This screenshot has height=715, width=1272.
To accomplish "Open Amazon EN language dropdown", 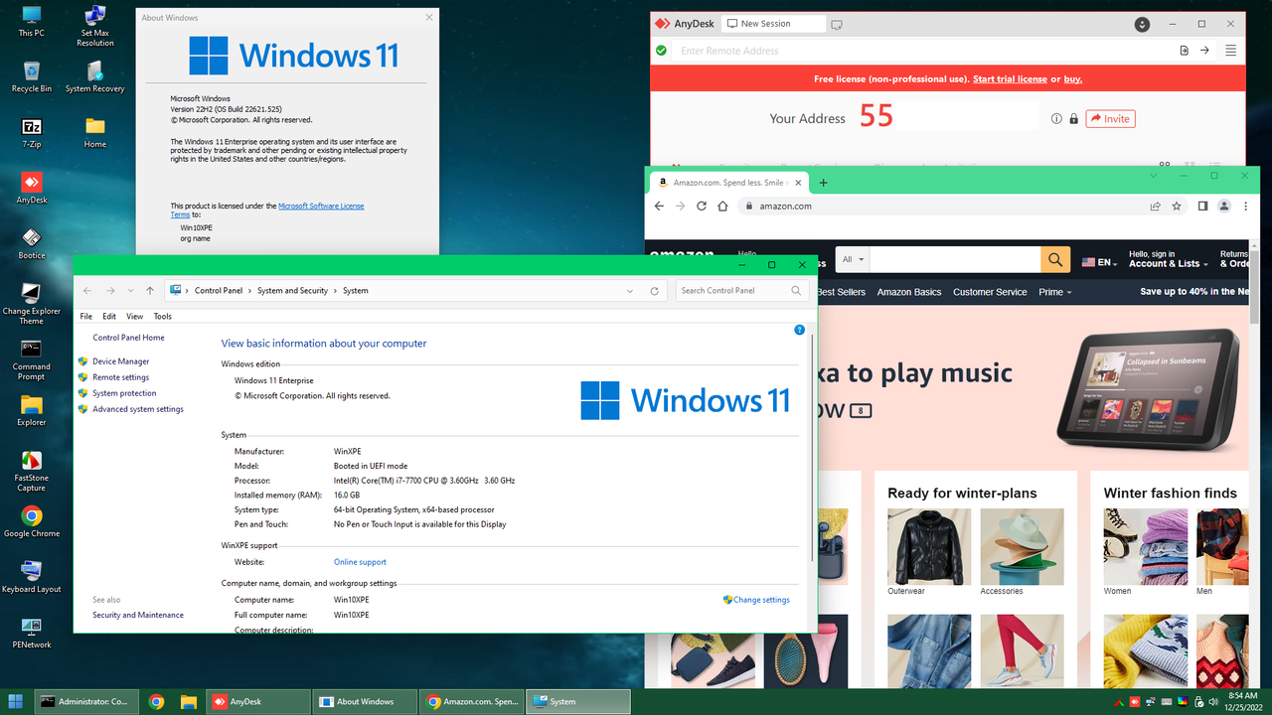I will tap(1099, 262).
